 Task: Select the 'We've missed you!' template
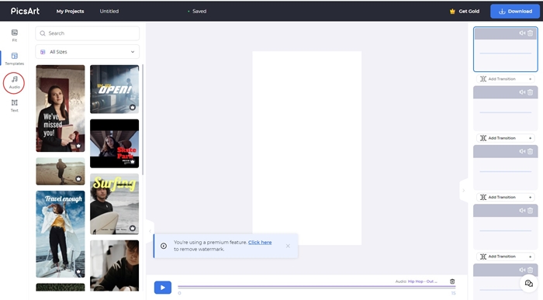pyautogui.click(x=61, y=109)
